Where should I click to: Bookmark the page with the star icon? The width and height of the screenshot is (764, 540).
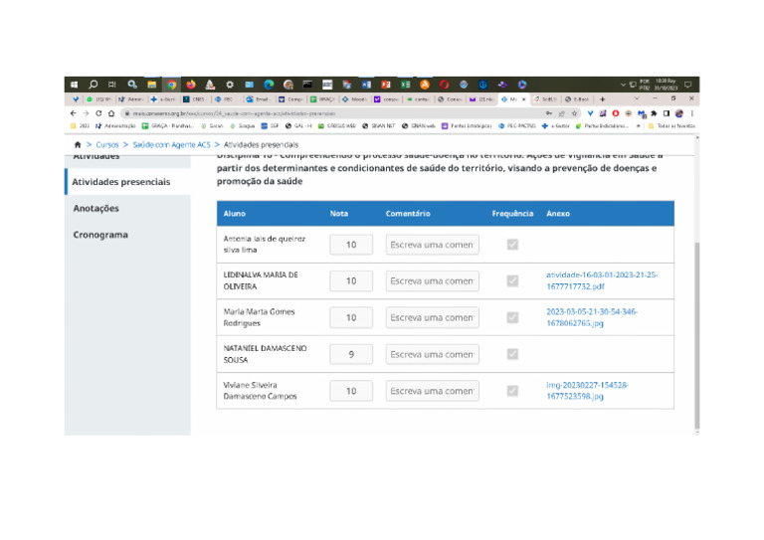[576, 113]
